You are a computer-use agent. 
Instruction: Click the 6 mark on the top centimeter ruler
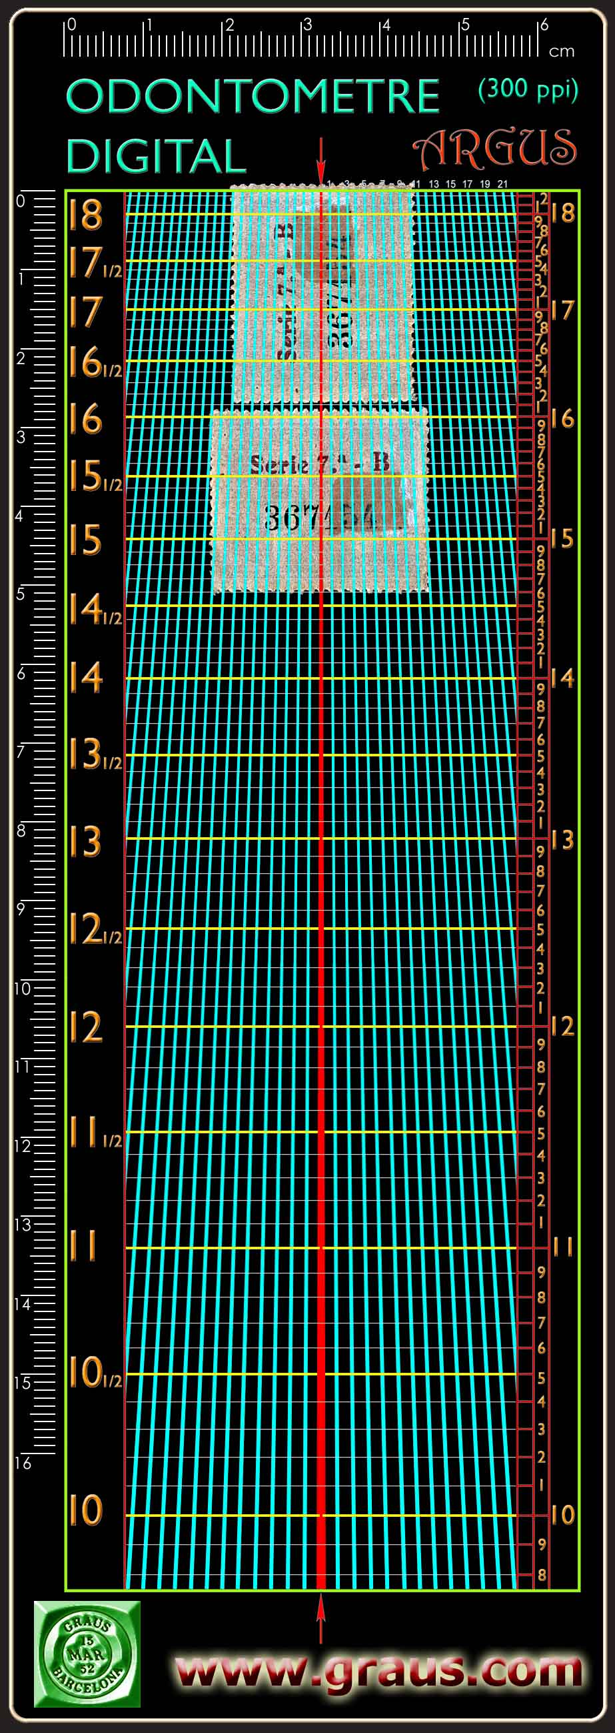[x=544, y=25]
